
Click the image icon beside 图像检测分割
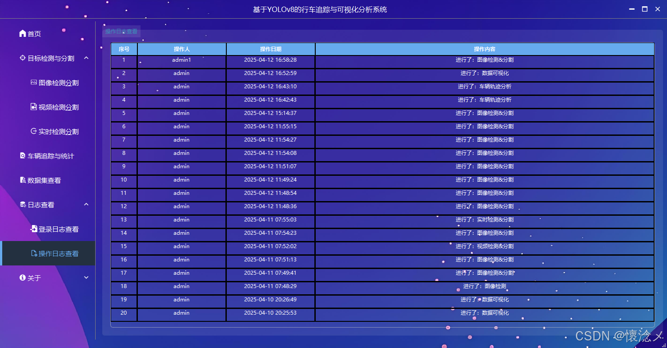point(34,83)
